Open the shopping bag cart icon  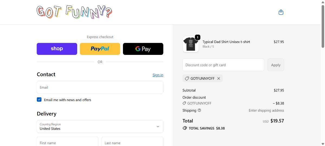(281, 12)
